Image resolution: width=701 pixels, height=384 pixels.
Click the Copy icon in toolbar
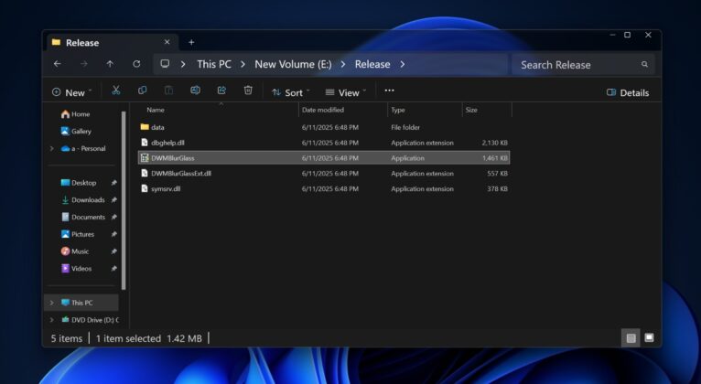pyautogui.click(x=142, y=91)
